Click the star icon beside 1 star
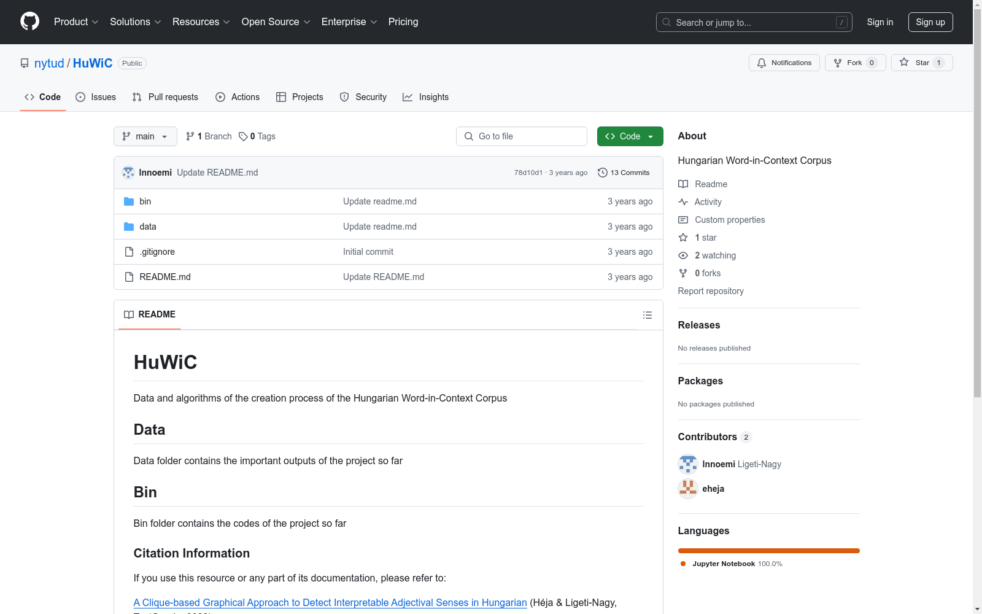Screen dimensions: 982x614 click(x=683, y=238)
